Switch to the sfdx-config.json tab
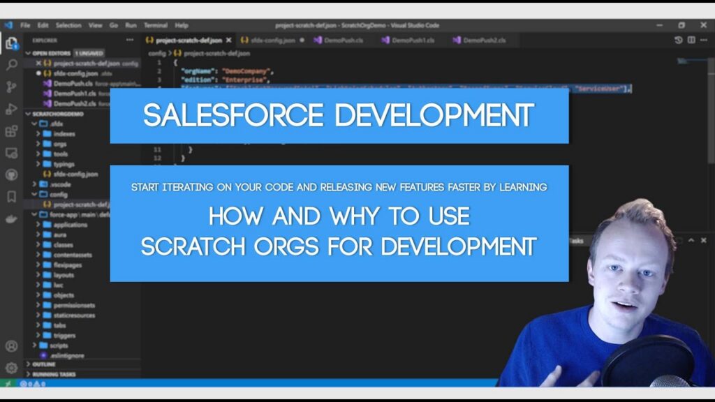Screen dimensions: 715x402 click(272, 40)
